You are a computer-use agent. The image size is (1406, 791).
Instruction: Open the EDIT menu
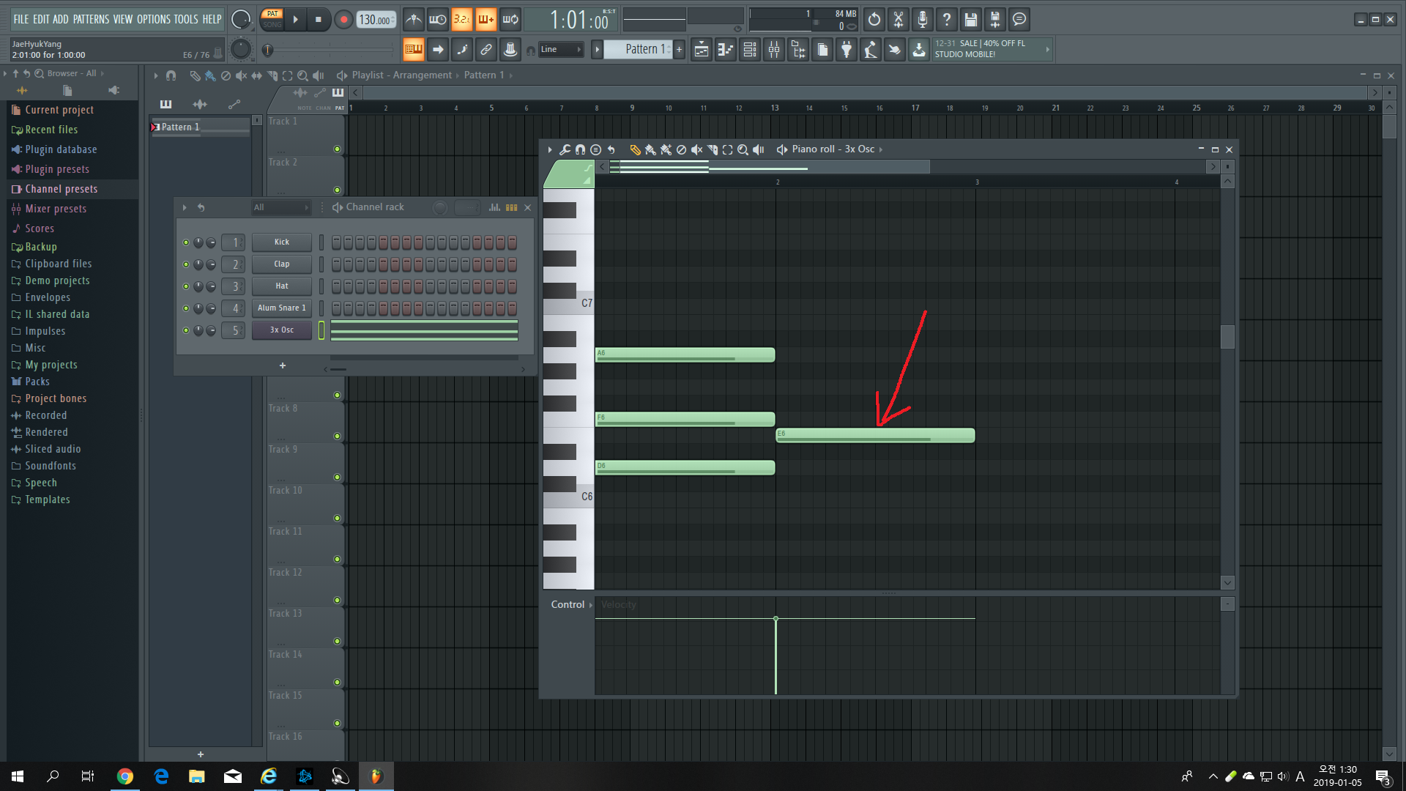[x=41, y=20]
